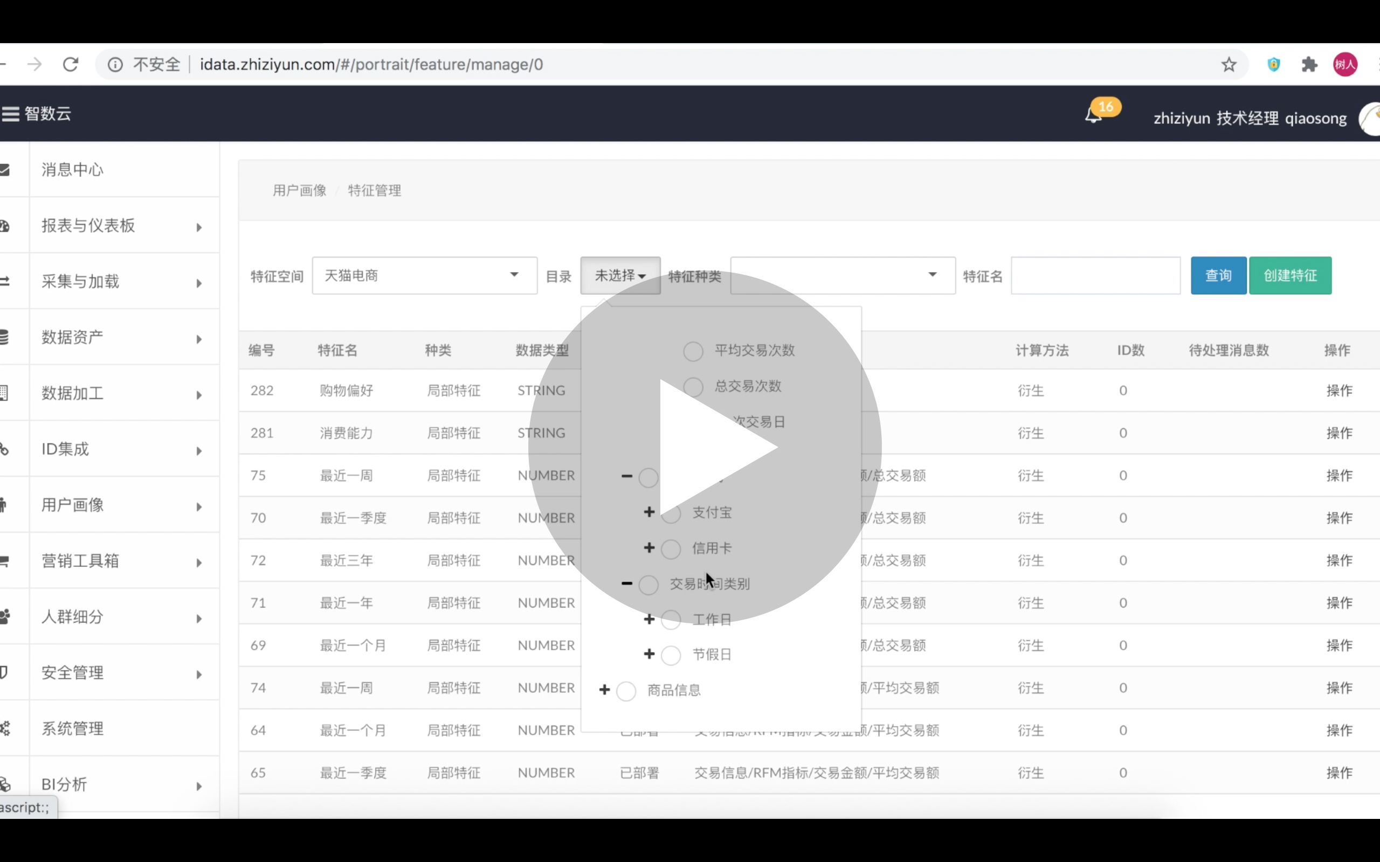Click the 特征名 text input field

coord(1095,276)
